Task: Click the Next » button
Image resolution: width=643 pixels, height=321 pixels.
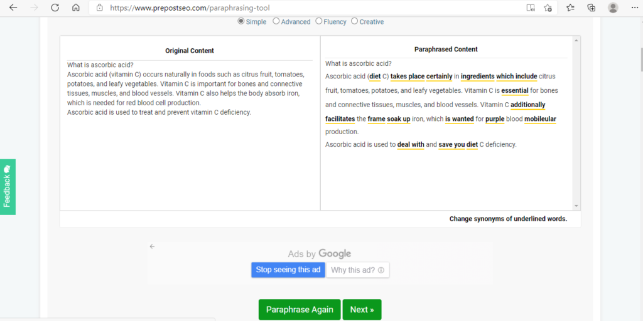Action: pos(362,310)
